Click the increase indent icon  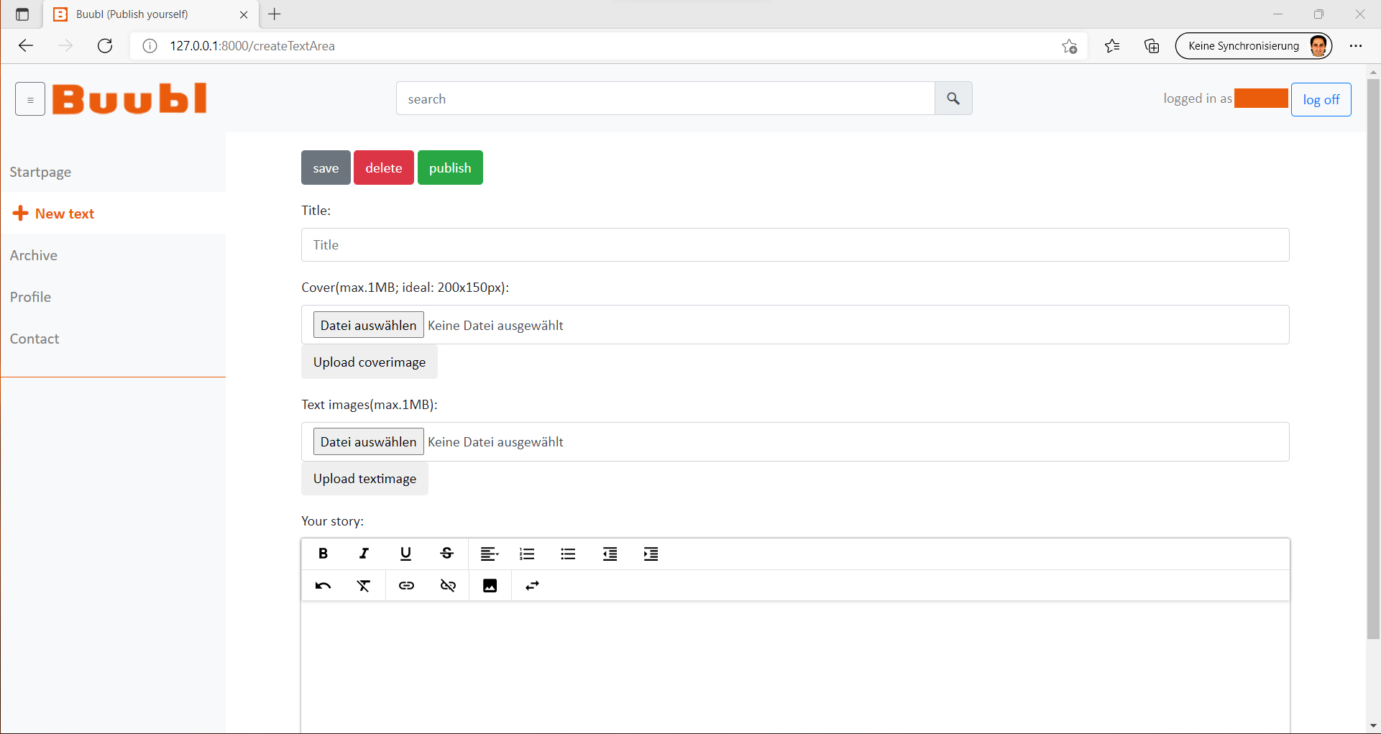(651, 554)
